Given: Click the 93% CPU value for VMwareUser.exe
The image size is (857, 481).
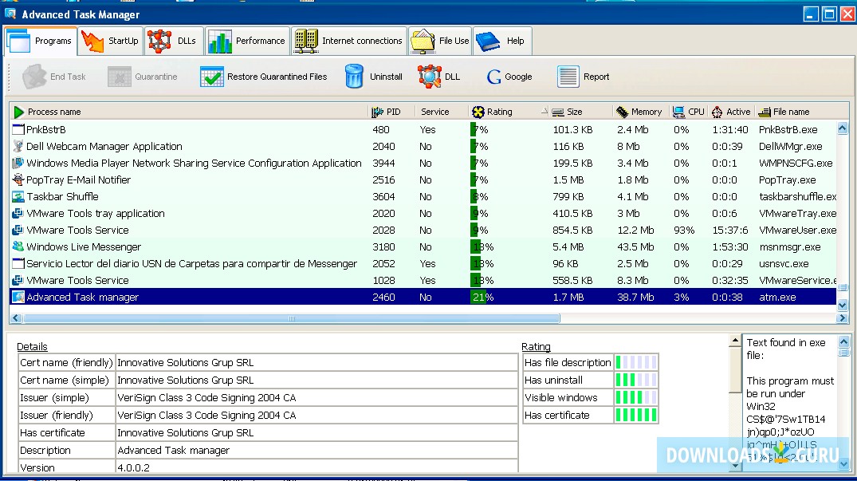Looking at the screenshot, I should coord(684,230).
